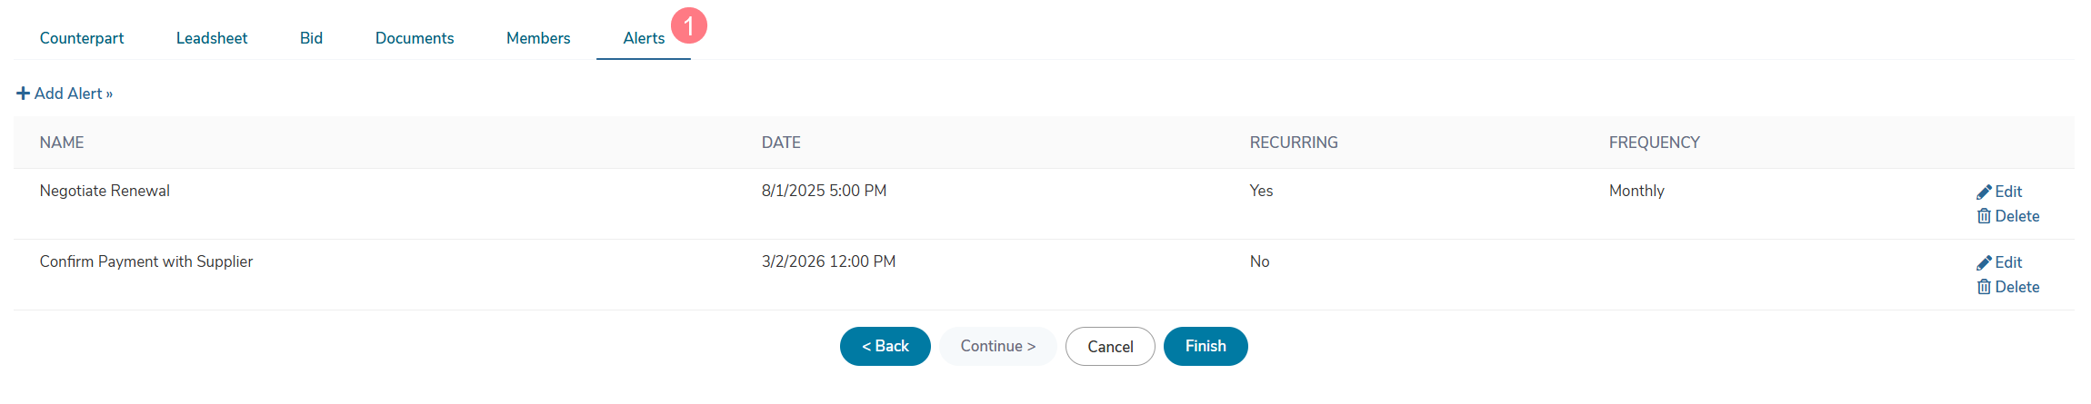This screenshot has height=404, width=2091.
Task: Click pencil icon for Negotiate Renewal alert
Action: (1984, 192)
